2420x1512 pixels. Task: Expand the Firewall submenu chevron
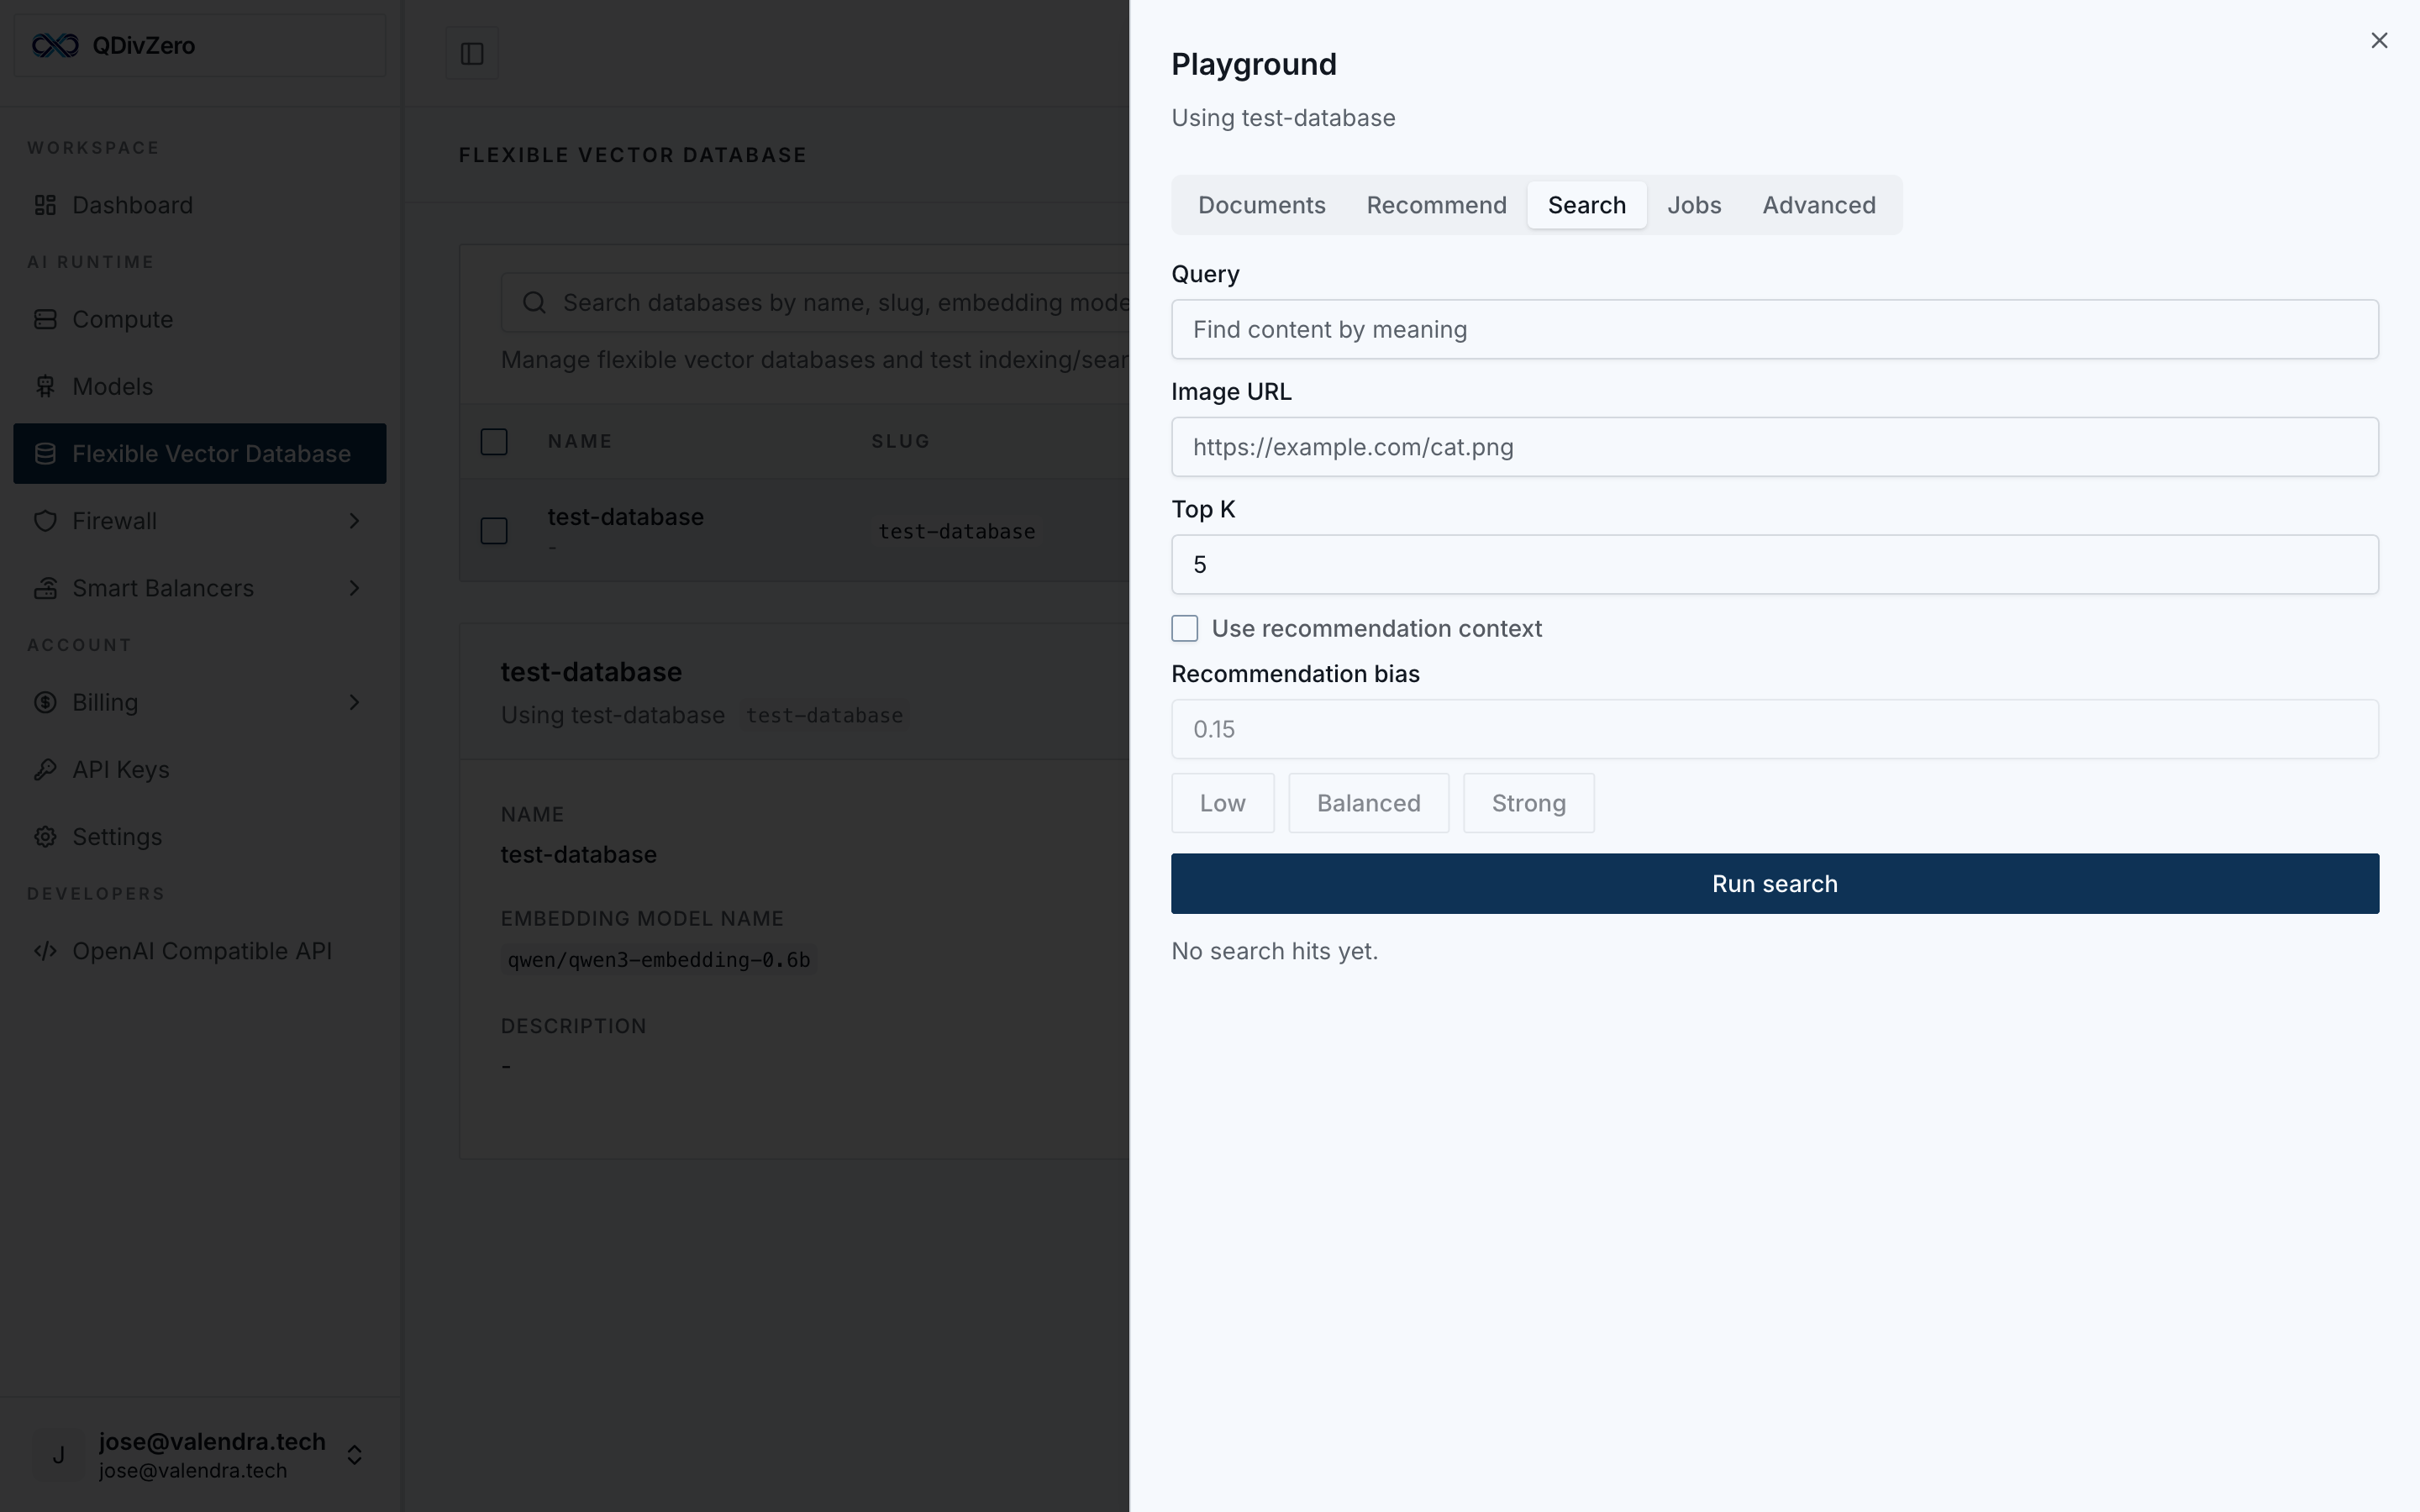point(354,521)
